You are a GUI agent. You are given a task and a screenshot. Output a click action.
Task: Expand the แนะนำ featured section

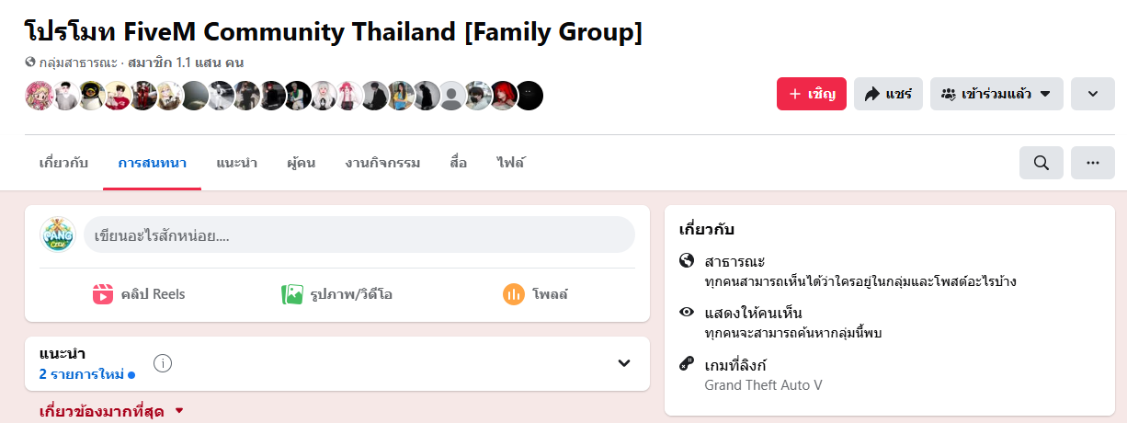coord(624,363)
